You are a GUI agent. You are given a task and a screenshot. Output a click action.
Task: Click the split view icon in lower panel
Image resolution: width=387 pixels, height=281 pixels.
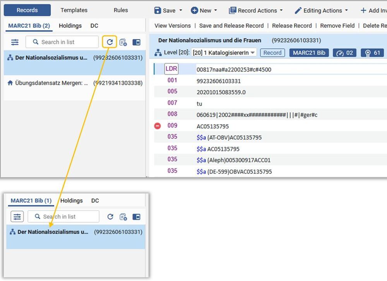coord(136,216)
